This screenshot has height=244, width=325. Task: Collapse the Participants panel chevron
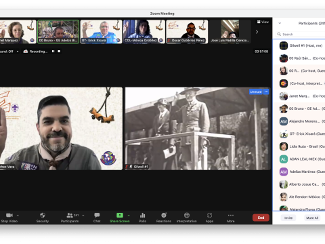pos(280,23)
